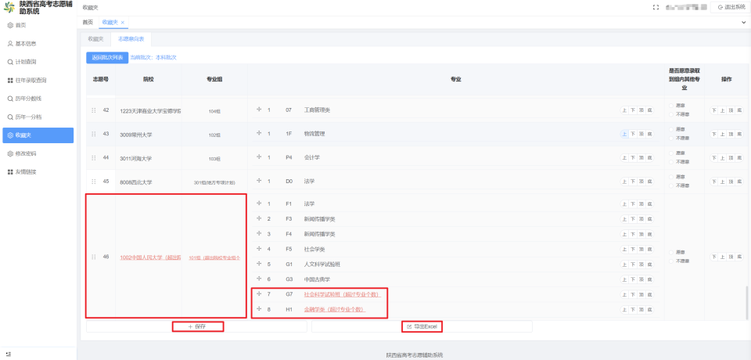Open 首页 in the left sidebar
The height and width of the screenshot is (360, 751).
(x=20, y=25)
